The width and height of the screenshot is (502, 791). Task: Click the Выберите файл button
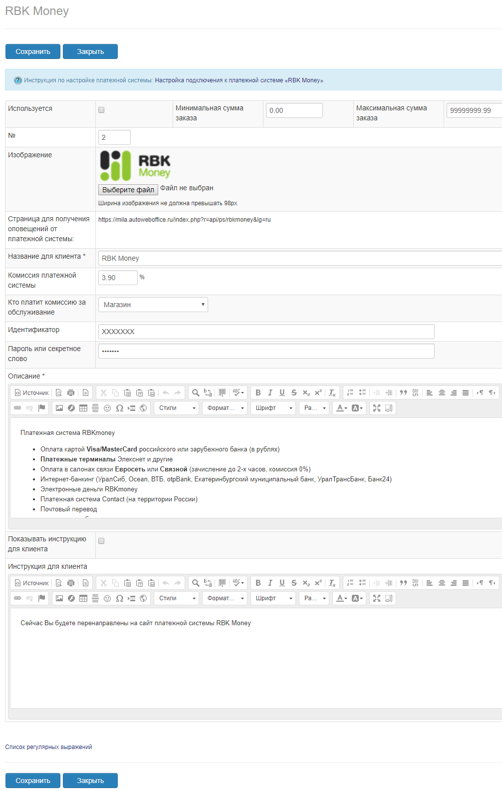(128, 190)
